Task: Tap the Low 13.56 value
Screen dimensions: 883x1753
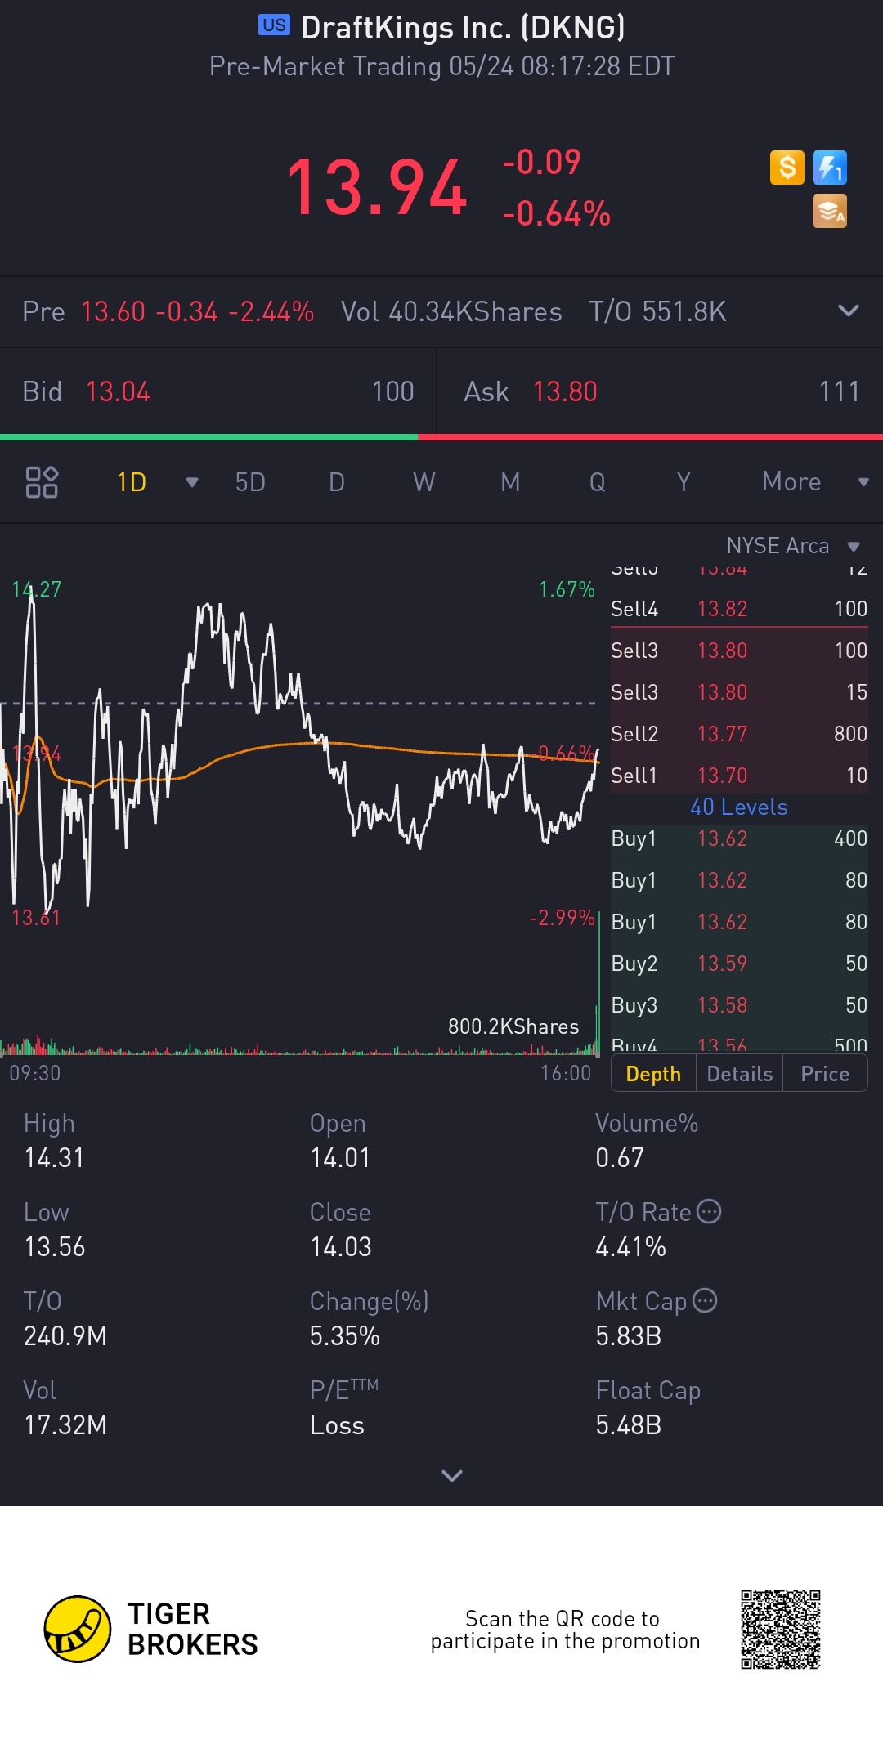Action: pos(54,1247)
